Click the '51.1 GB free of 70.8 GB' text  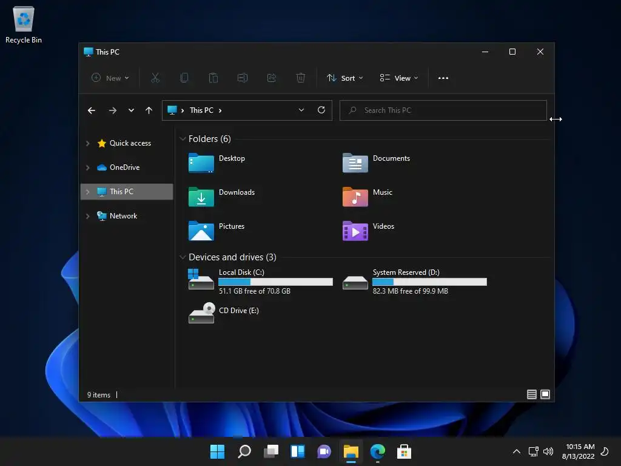(x=255, y=291)
